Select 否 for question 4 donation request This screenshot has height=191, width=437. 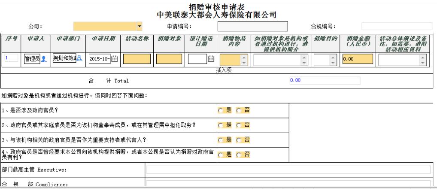coord(239,155)
